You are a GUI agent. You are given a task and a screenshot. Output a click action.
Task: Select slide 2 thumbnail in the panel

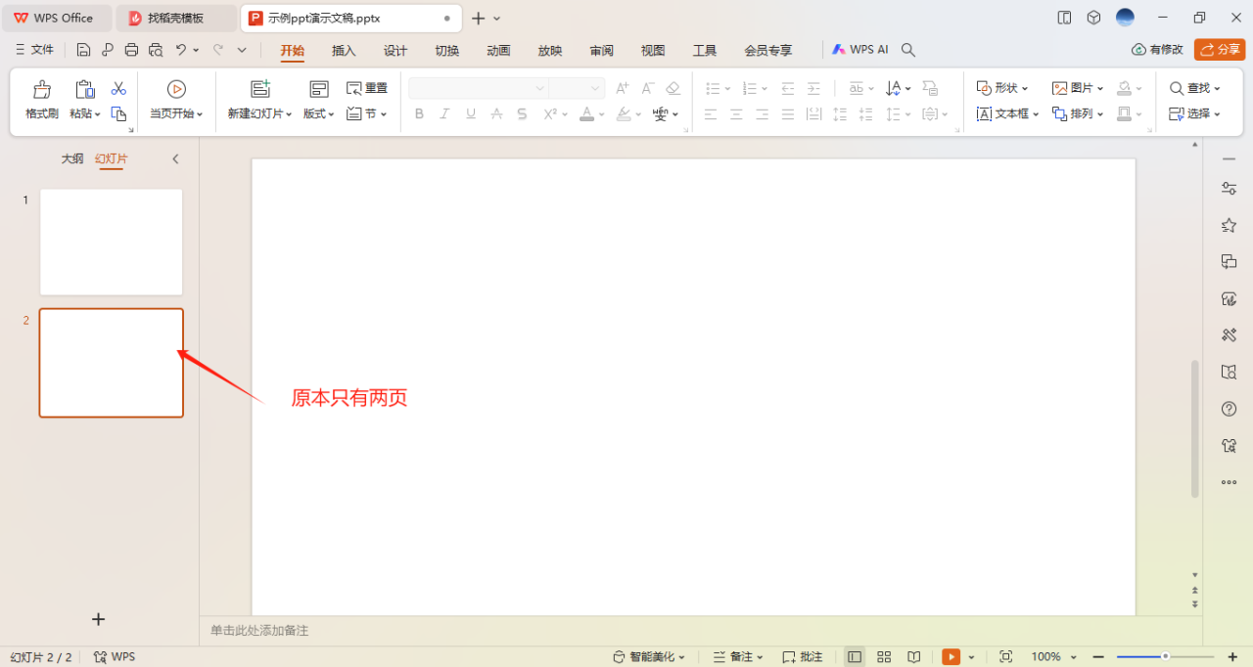111,363
